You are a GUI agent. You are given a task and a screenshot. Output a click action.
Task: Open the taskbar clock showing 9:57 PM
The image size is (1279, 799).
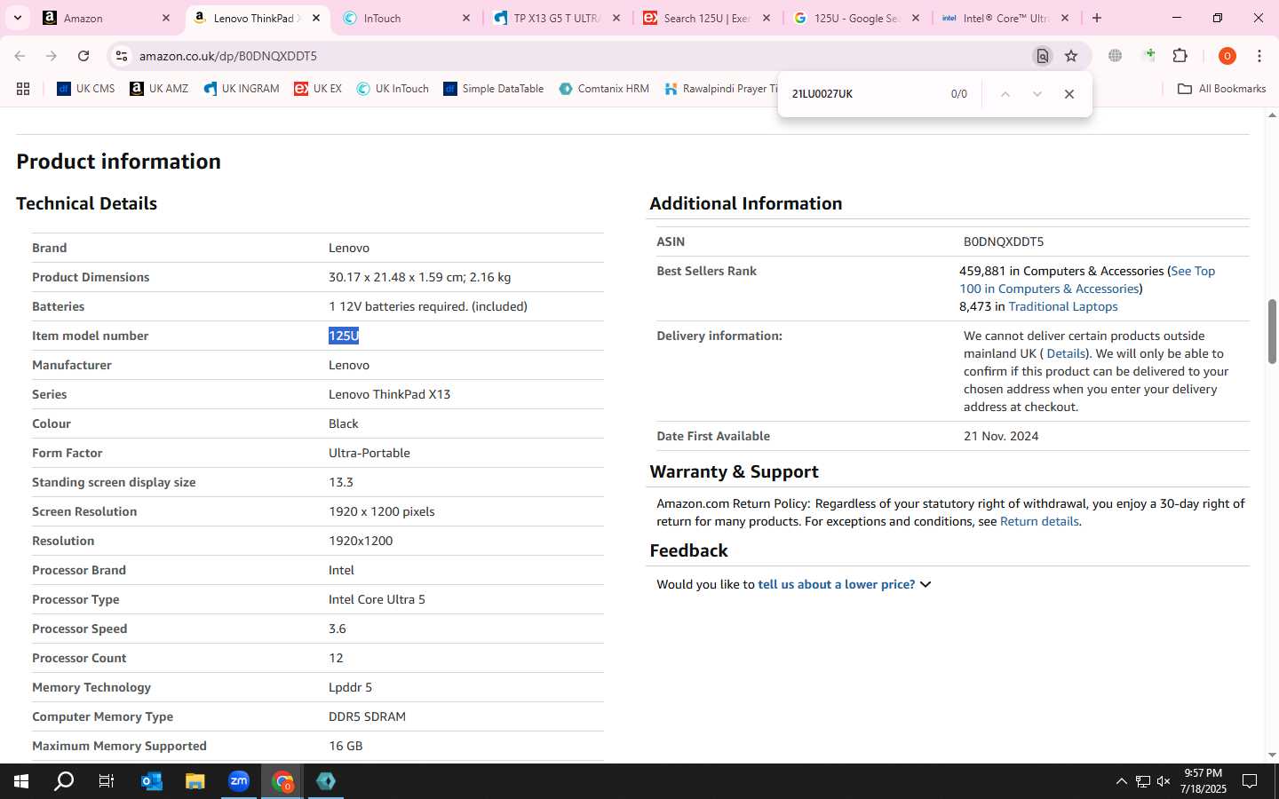pyautogui.click(x=1204, y=781)
